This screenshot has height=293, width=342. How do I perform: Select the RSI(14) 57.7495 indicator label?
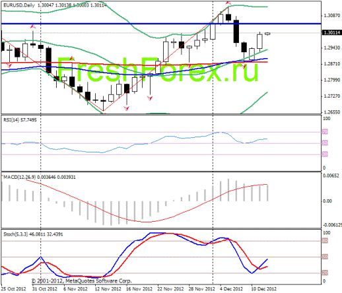pos(20,120)
